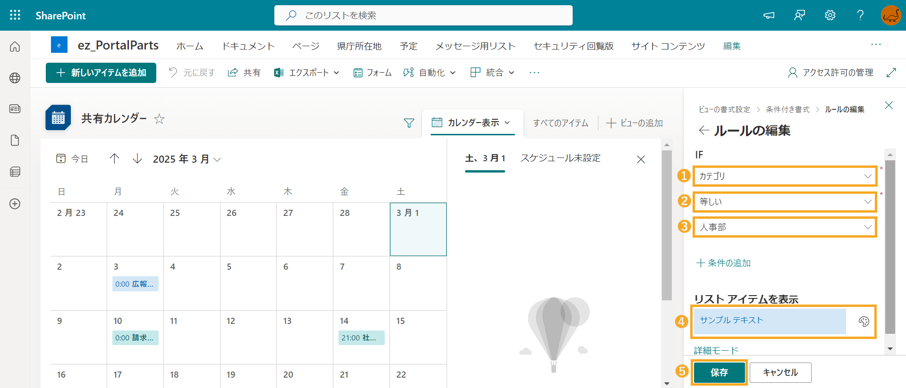Open the user profile avatar
Image resolution: width=906 pixels, height=388 pixels.
pyautogui.click(x=891, y=16)
